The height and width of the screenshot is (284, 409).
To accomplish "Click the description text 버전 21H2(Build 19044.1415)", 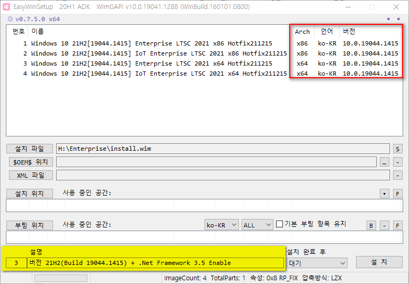I will click(x=155, y=263).
